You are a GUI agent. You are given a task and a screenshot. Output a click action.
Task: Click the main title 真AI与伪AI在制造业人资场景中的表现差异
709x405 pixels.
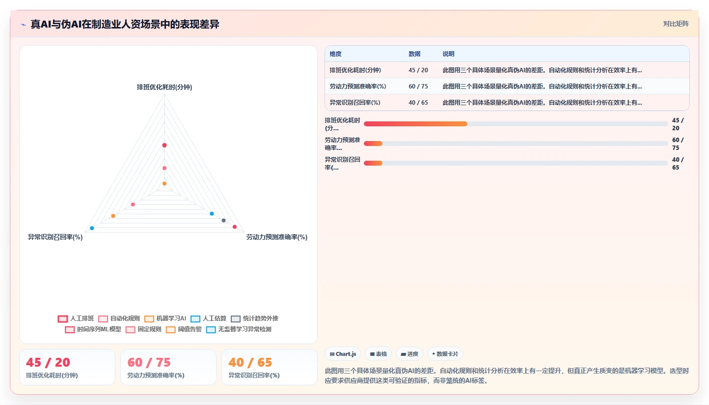coord(125,24)
